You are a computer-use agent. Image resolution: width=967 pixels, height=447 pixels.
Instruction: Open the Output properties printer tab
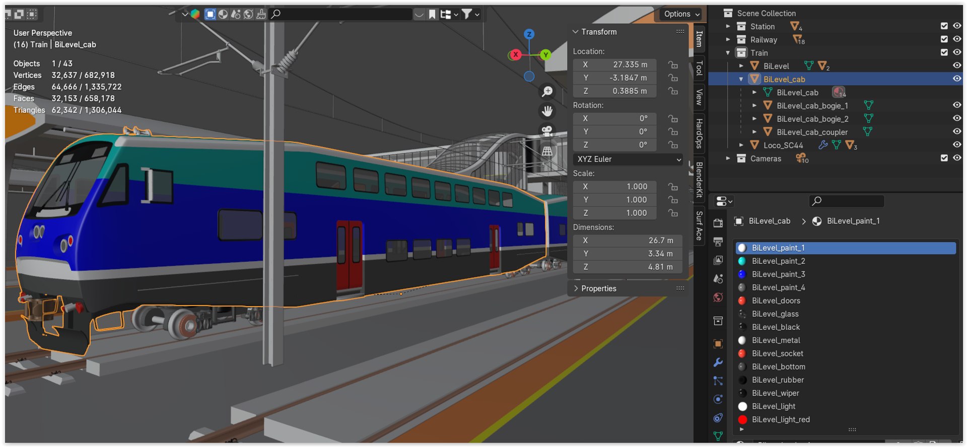pos(718,242)
